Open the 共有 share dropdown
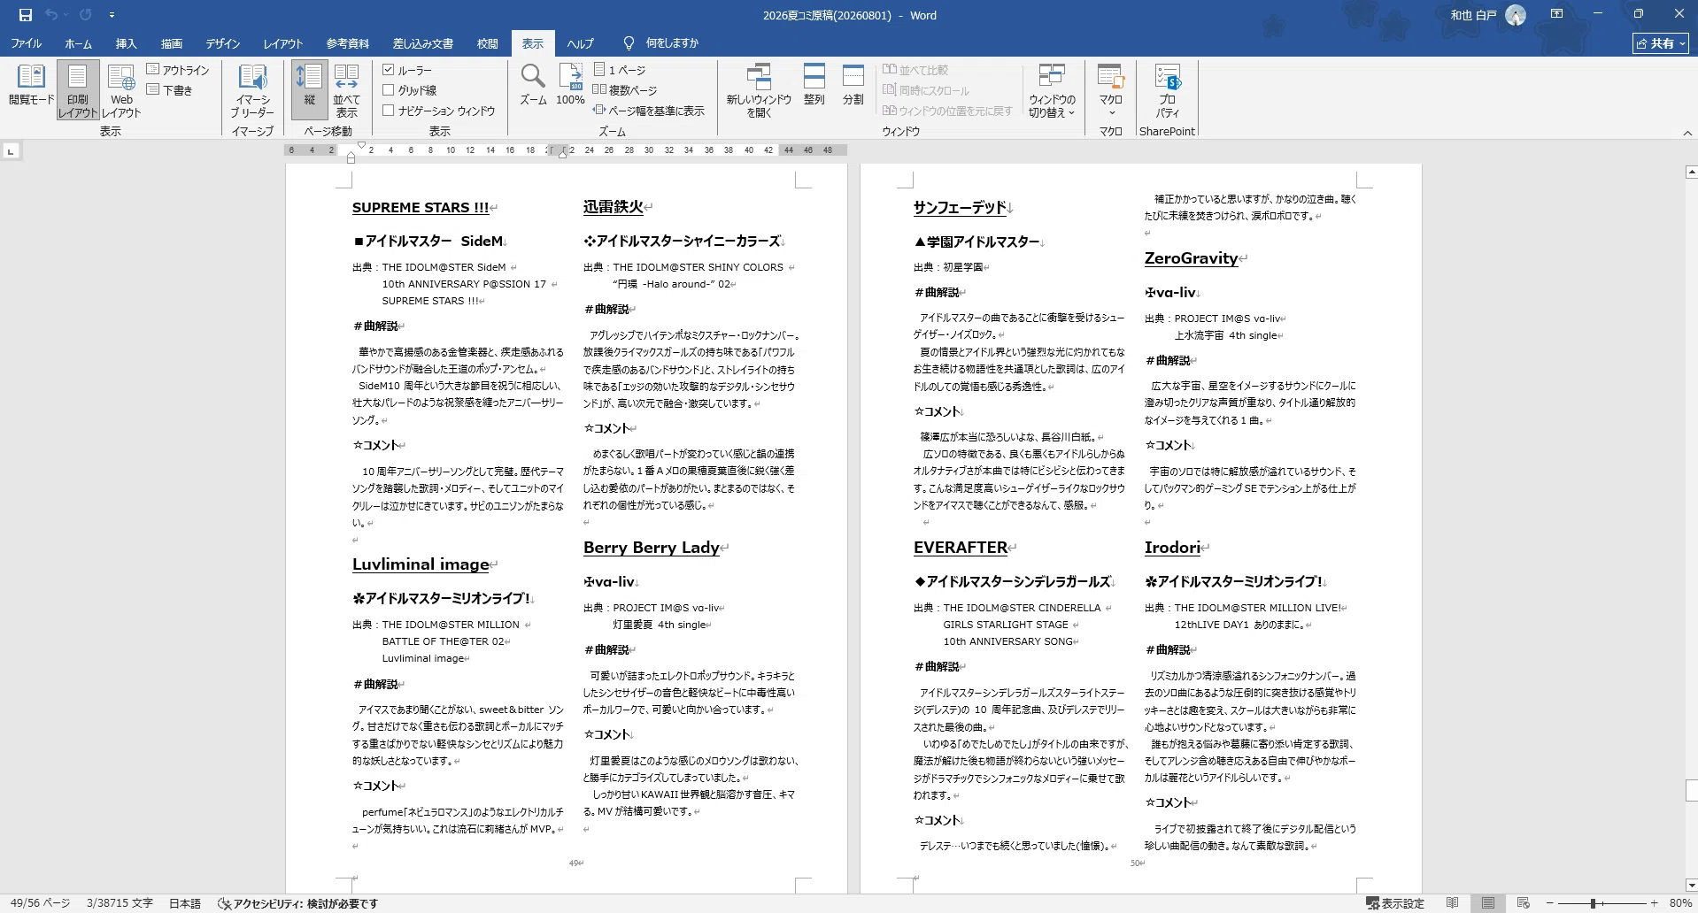Screen dimensions: 1698x913 pyautogui.click(x=1661, y=43)
